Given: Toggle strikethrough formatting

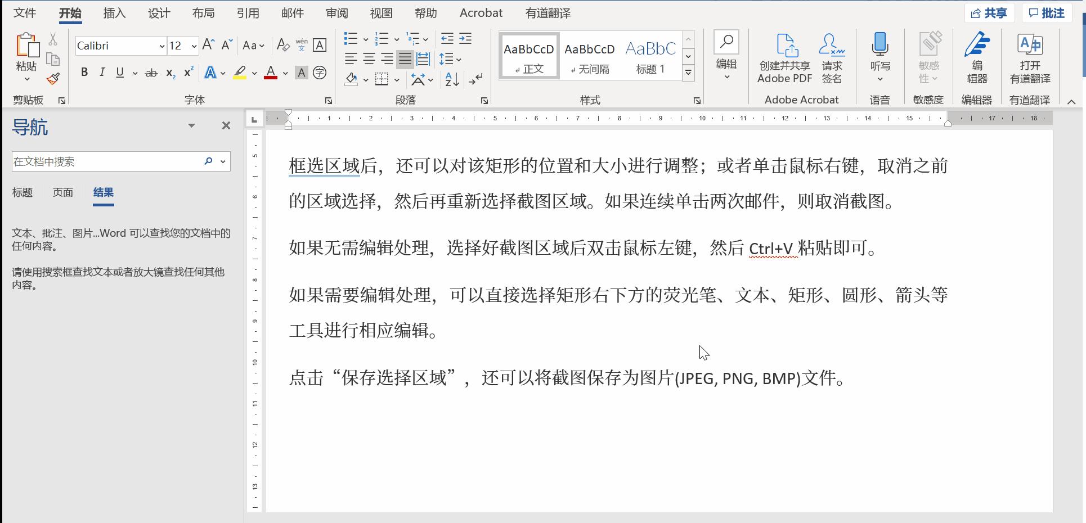Looking at the screenshot, I should [x=150, y=72].
